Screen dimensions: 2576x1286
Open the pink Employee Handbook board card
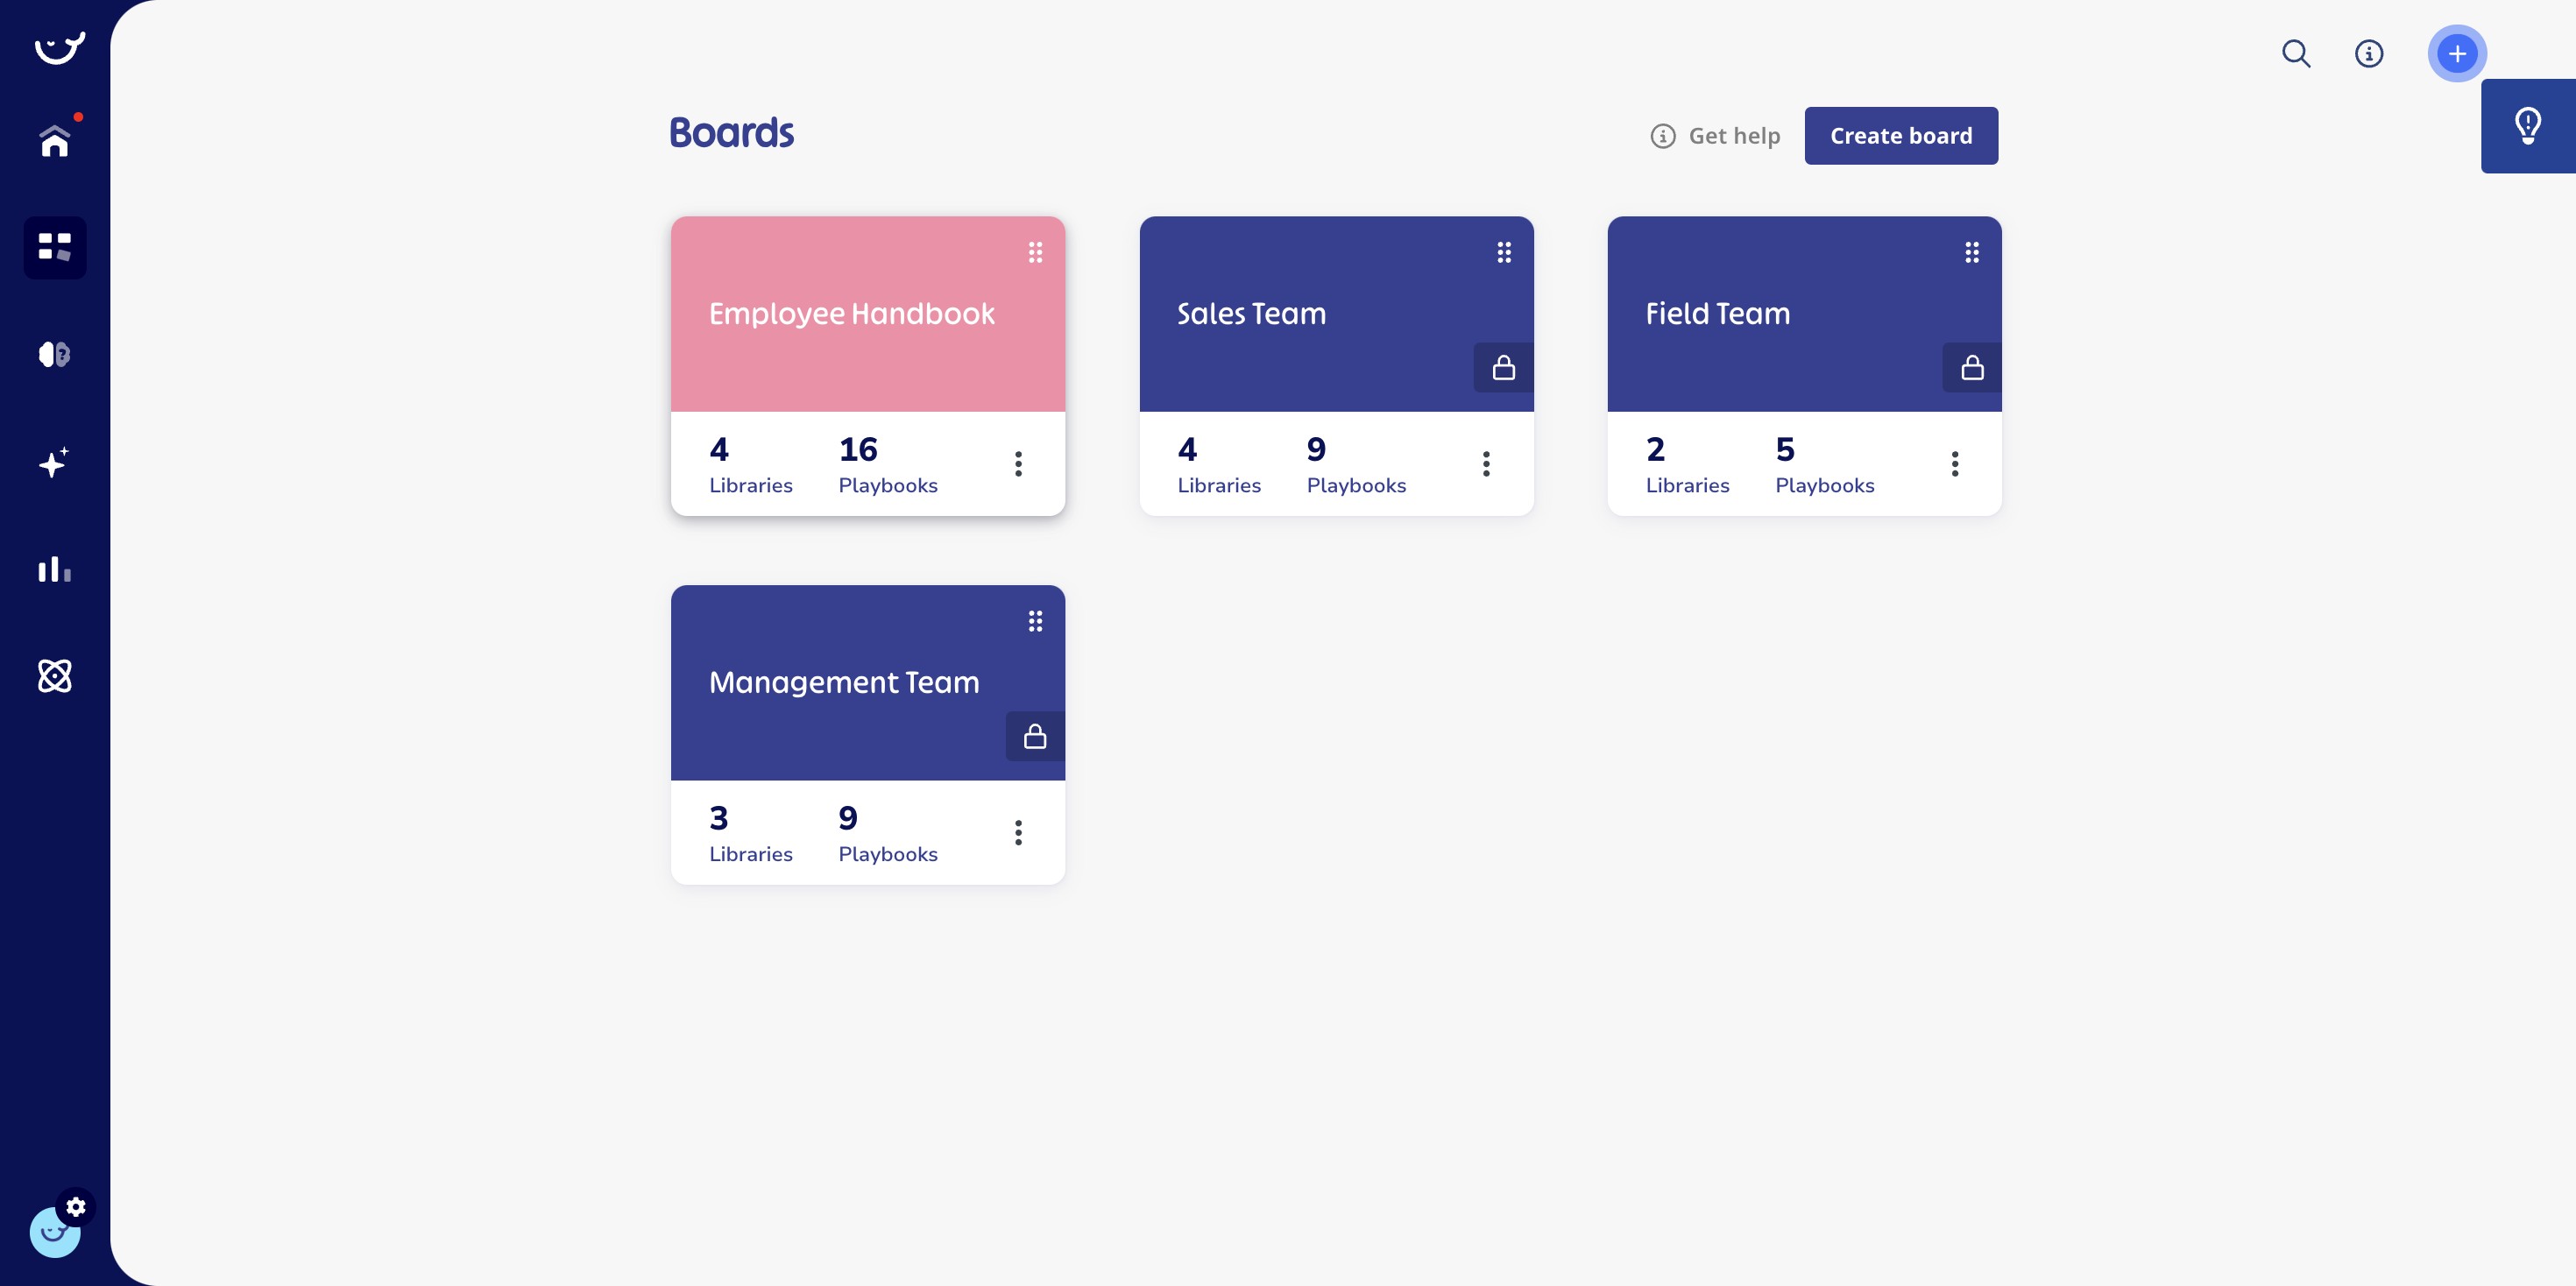pyautogui.click(x=851, y=314)
